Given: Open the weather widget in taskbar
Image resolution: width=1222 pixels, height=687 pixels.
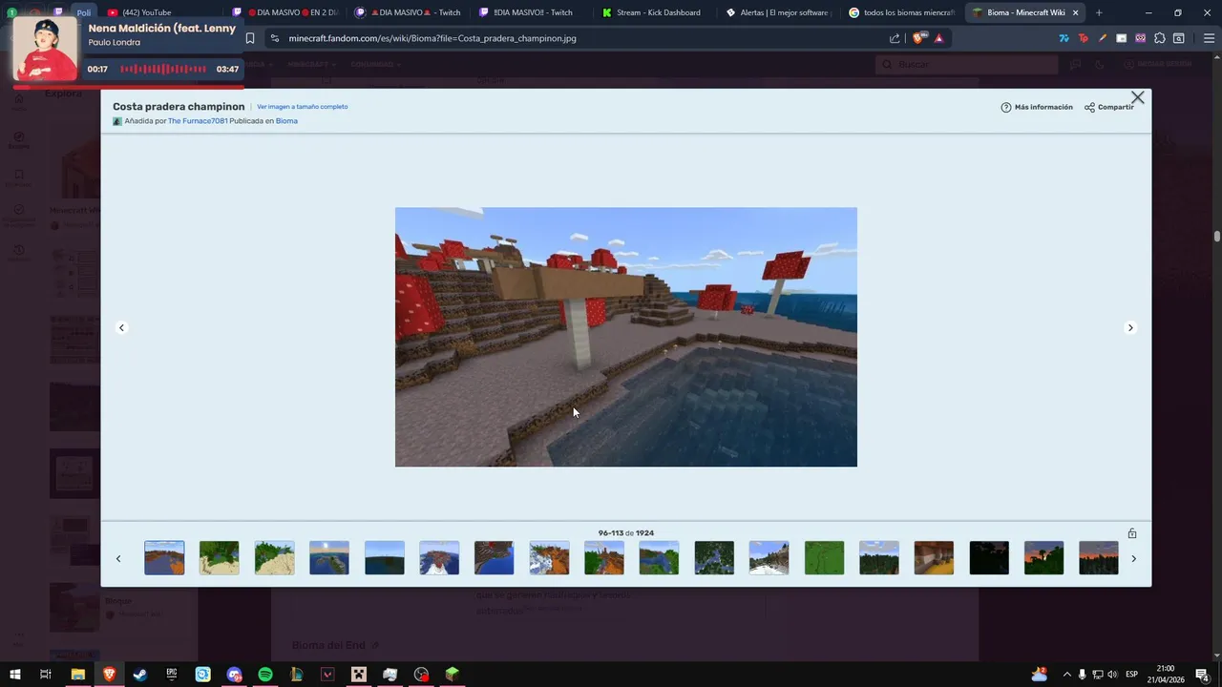Looking at the screenshot, I should [1039, 675].
